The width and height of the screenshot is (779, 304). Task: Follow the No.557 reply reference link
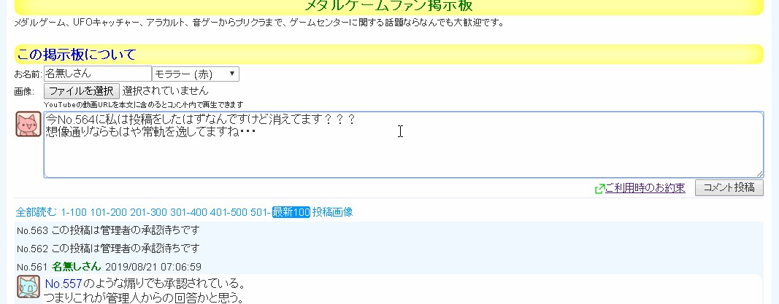click(x=62, y=283)
